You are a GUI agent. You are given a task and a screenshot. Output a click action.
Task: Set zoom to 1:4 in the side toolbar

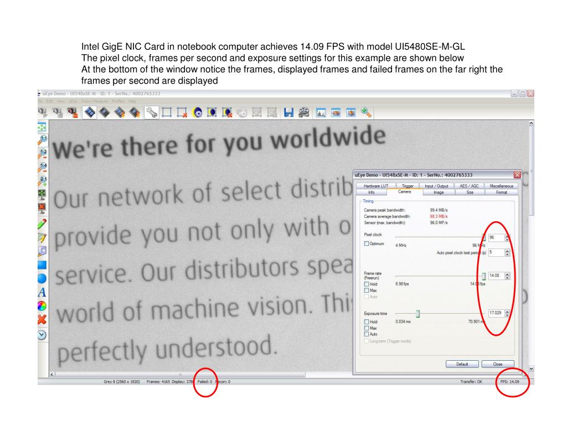(42, 167)
